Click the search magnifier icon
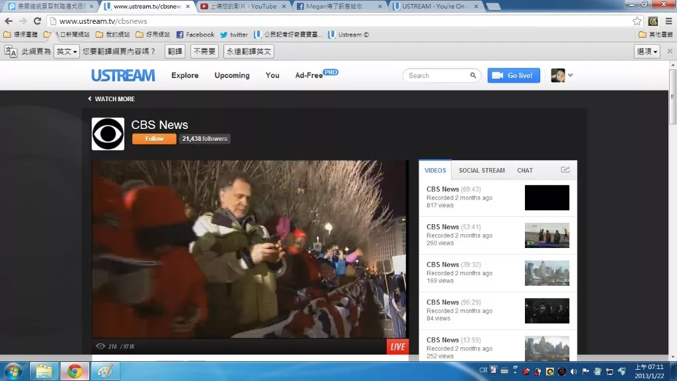Image resolution: width=677 pixels, height=381 pixels. [473, 75]
